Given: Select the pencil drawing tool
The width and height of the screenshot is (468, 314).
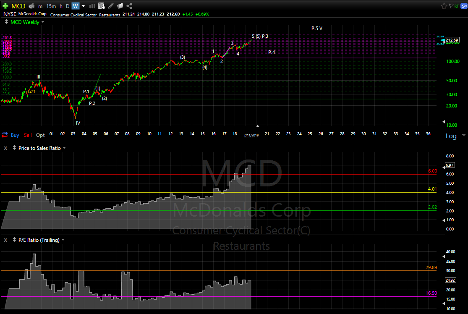Looking at the screenshot, I should tap(111, 6).
